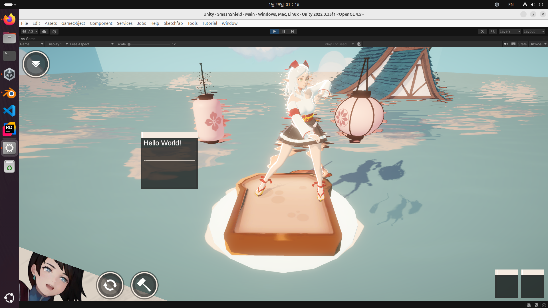This screenshot has height=308, width=548.
Task: Open Unity cloud services icon
Action: click(x=44, y=31)
